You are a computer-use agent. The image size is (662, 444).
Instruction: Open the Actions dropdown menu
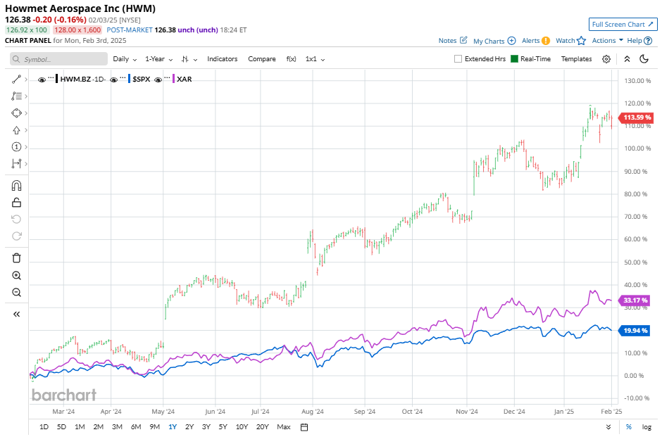point(607,41)
